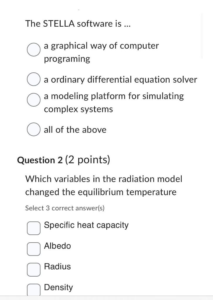Enable the 'Albedo' checkbox

(33, 249)
